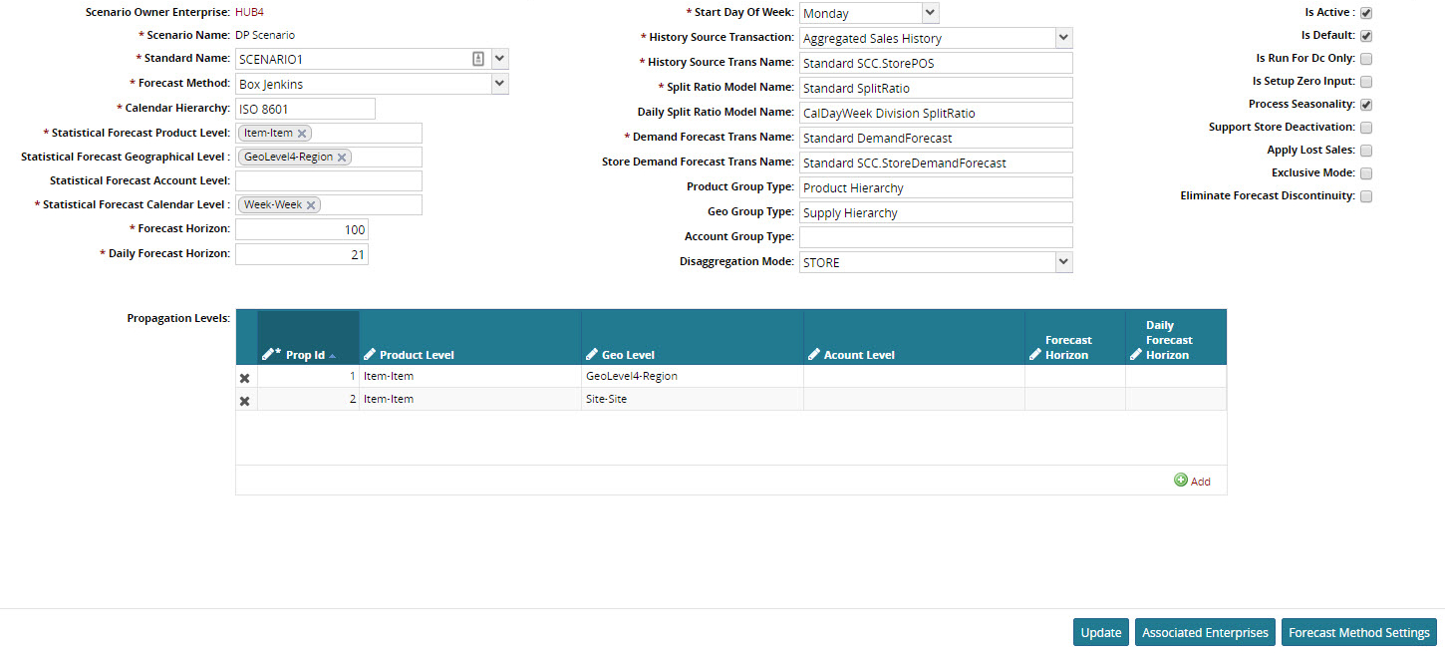Select the Site-Site cell in row 2
The image size is (1445, 654).
coord(693,399)
